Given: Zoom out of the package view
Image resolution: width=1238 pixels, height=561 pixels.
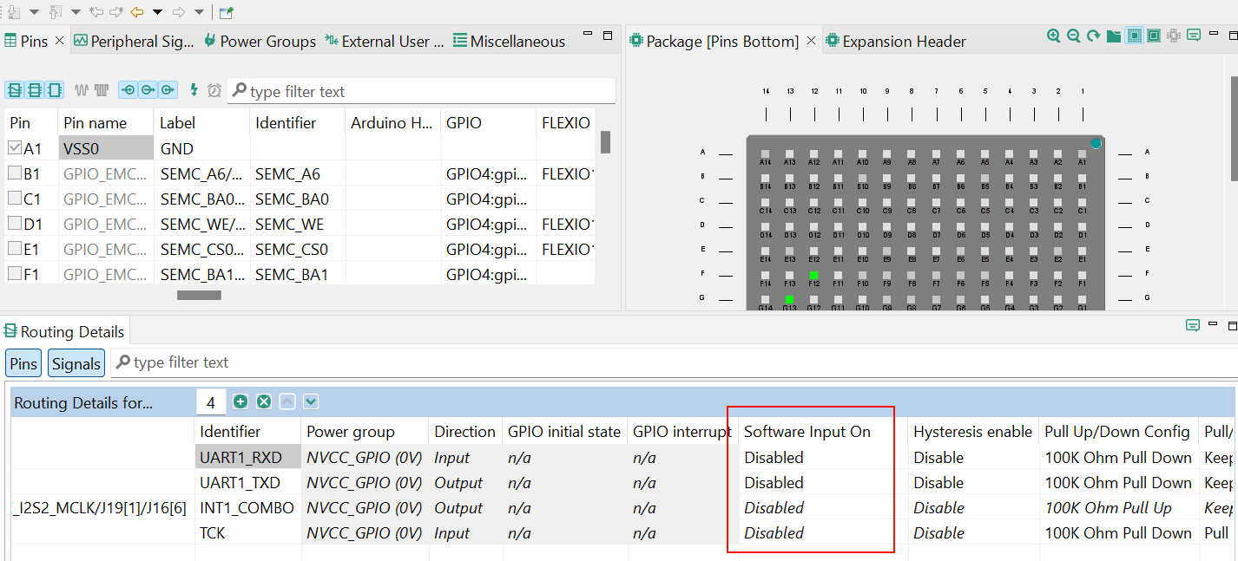Looking at the screenshot, I should tap(1074, 36).
